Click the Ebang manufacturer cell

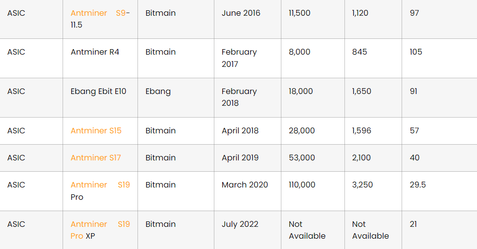point(158,92)
